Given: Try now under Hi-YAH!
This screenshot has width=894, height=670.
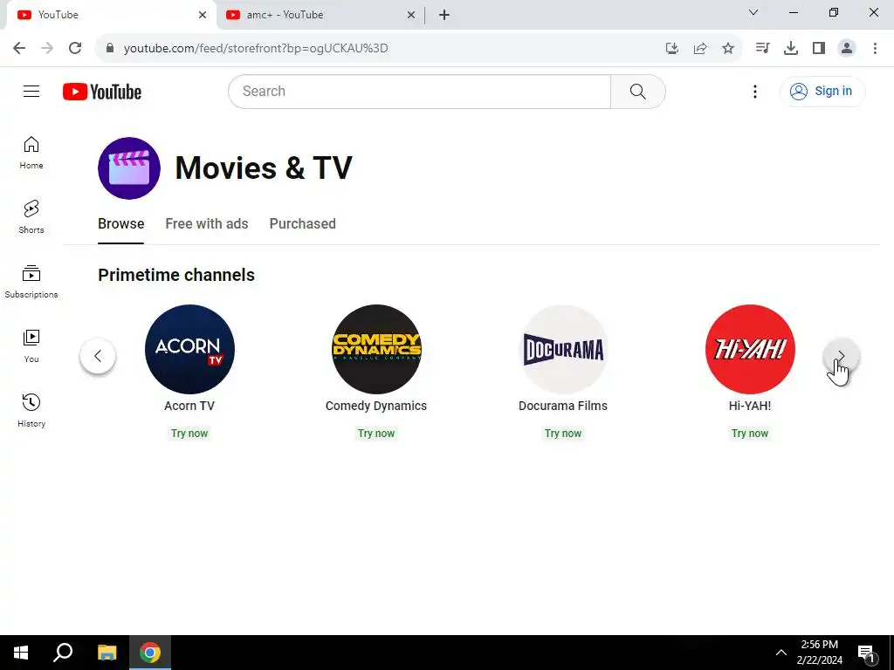Looking at the screenshot, I should [750, 433].
